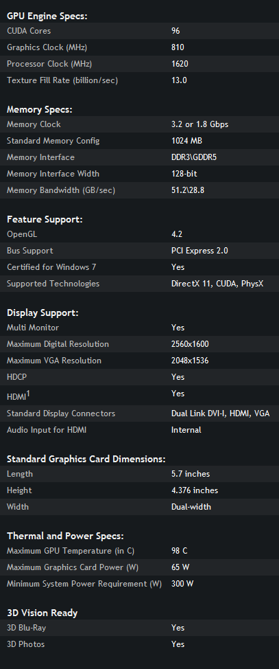Click the Minimum System Power Requirement value 300 W
Viewport: 279px width, 669px height.
tap(182, 584)
